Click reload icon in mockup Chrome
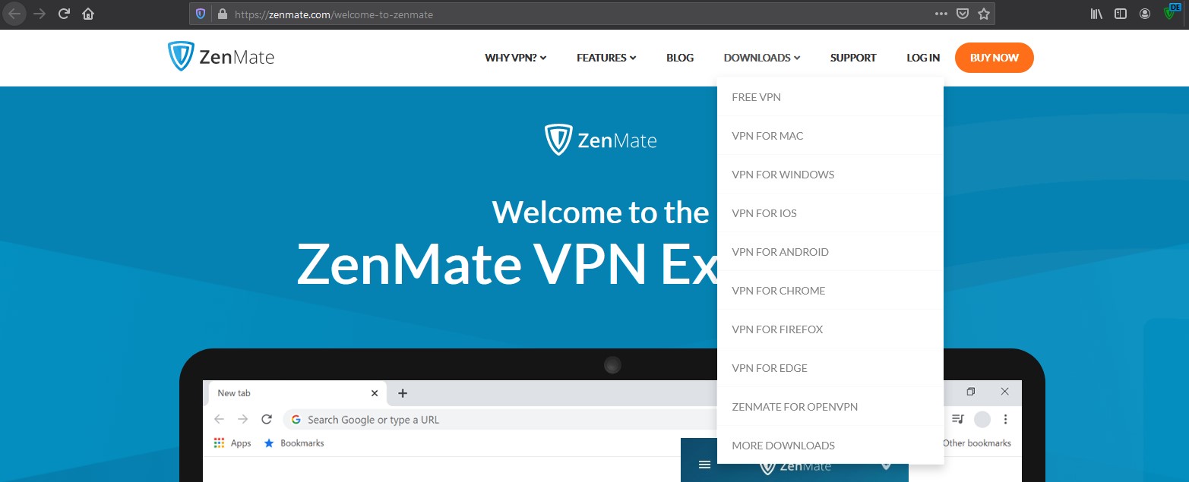Image resolution: width=1189 pixels, height=482 pixels. (x=266, y=419)
